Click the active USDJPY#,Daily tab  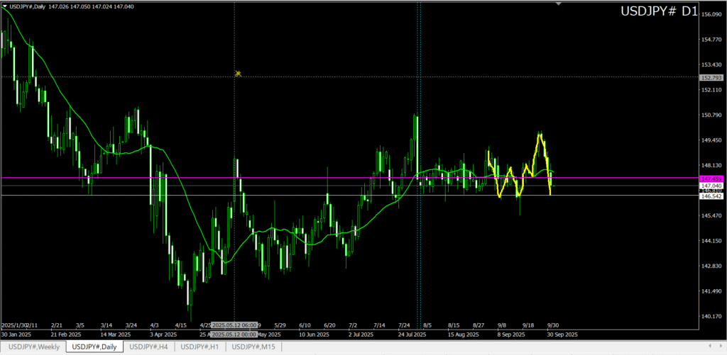click(94, 346)
